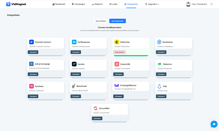219x131 pixels.
Task: Click the GrooveMail logo icon
Action: 95,108
